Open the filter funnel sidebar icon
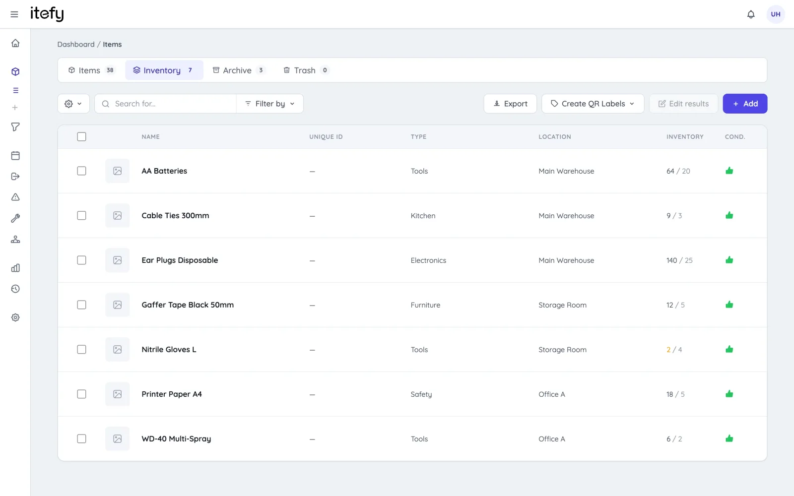The height and width of the screenshot is (496, 794). tap(15, 127)
